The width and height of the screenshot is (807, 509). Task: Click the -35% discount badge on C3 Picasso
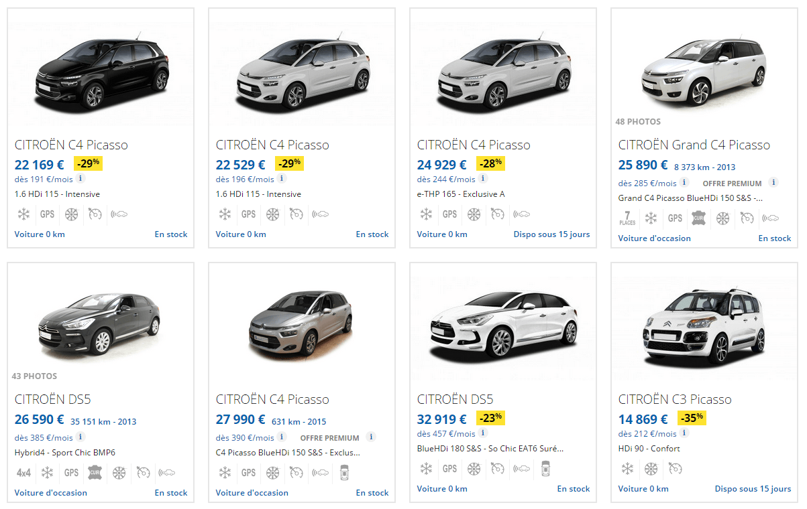coord(692,419)
